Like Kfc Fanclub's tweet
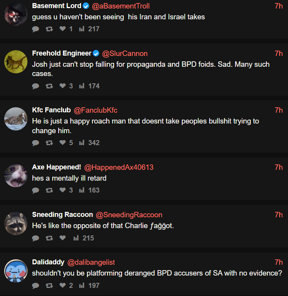The height and width of the screenshot is (296, 288). pyautogui.click(x=63, y=143)
